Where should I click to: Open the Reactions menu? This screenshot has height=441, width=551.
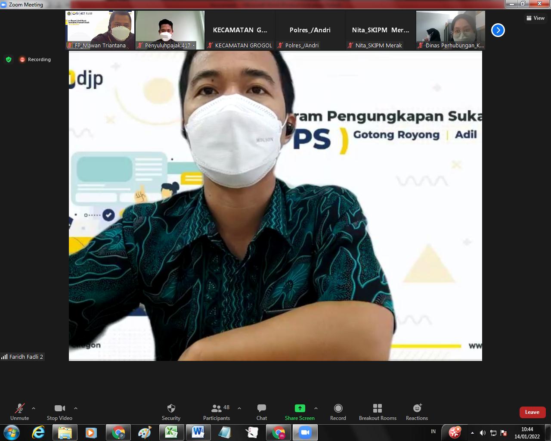[x=417, y=409]
